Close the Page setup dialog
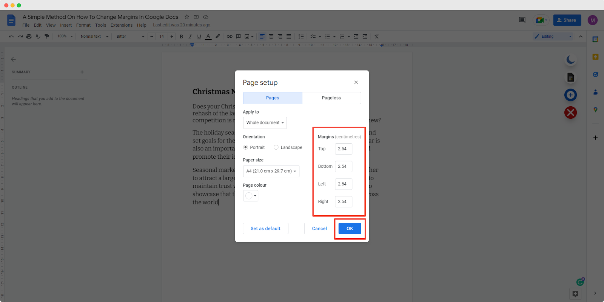This screenshot has width=604, height=302. pyautogui.click(x=356, y=82)
